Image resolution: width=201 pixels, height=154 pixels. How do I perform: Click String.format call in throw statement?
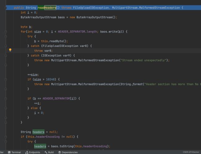tap(131, 84)
